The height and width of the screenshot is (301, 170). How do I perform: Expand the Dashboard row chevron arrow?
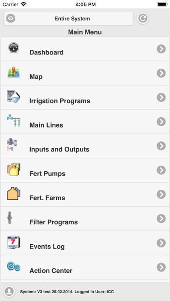(x=161, y=49)
